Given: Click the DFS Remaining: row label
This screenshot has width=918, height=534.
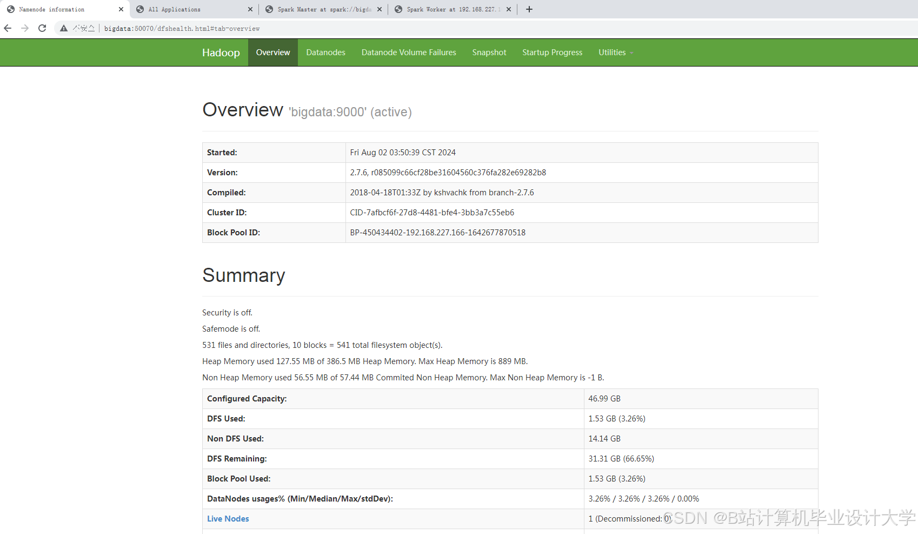Looking at the screenshot, I should click(237, 459).
